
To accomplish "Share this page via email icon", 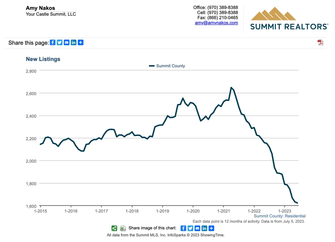I will [67, 42].
